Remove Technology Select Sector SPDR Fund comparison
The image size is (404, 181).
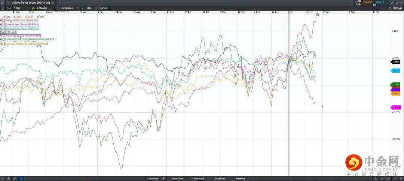coord(1,36)
